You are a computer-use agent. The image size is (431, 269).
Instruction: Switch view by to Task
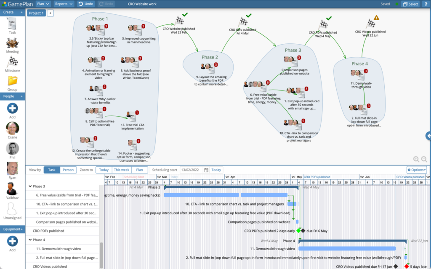(52, 170)
